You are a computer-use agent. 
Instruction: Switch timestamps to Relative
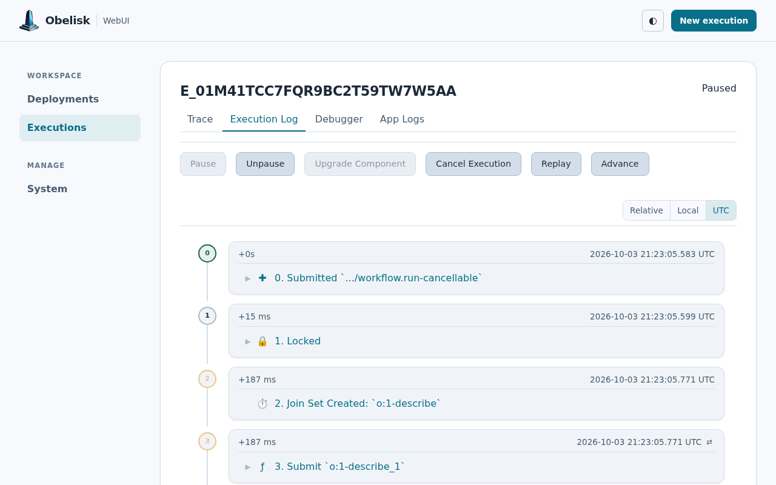pyautogui.click(x=646, y=210)
